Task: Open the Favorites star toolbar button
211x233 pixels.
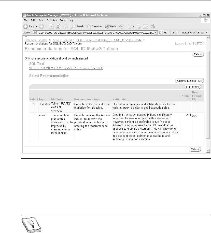Action: [94, 27]
